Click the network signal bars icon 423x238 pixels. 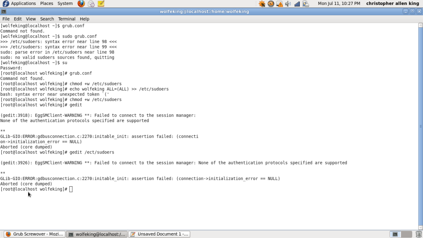(x=297, y=3)
